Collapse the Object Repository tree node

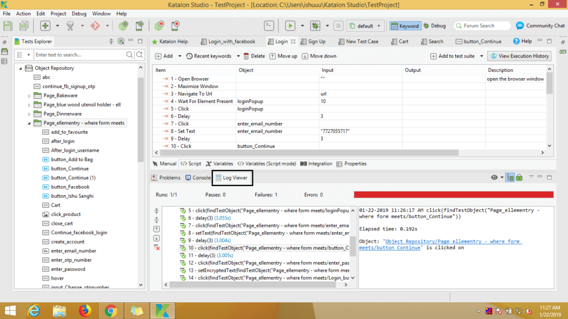tap(21, 68)
